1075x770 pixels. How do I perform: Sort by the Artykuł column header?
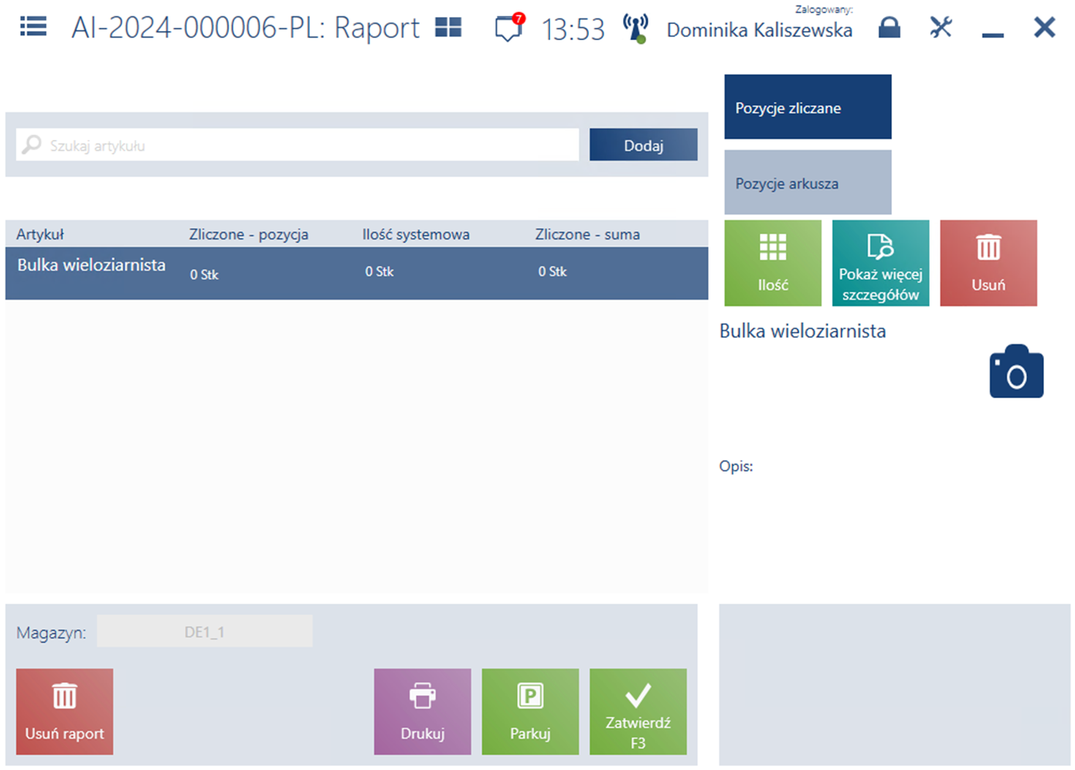coord(40,234)
